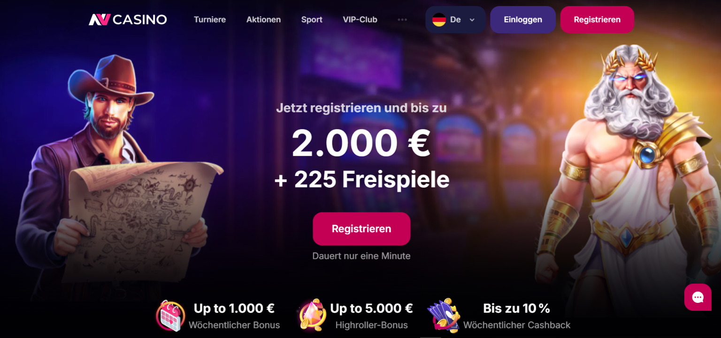Open the three-dots more menu
Viewport: 721px width, 338px height.
coord(402,20)
